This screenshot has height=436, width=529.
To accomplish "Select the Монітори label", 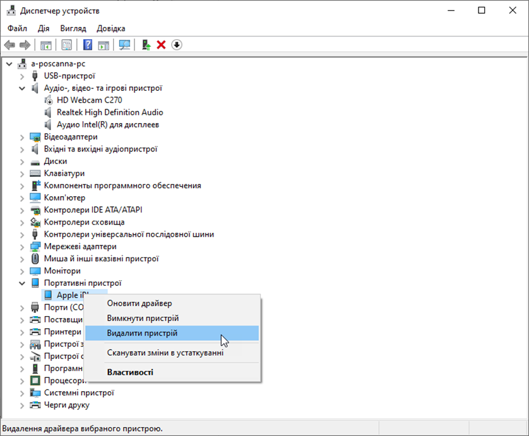I will (x=62, y=271).
